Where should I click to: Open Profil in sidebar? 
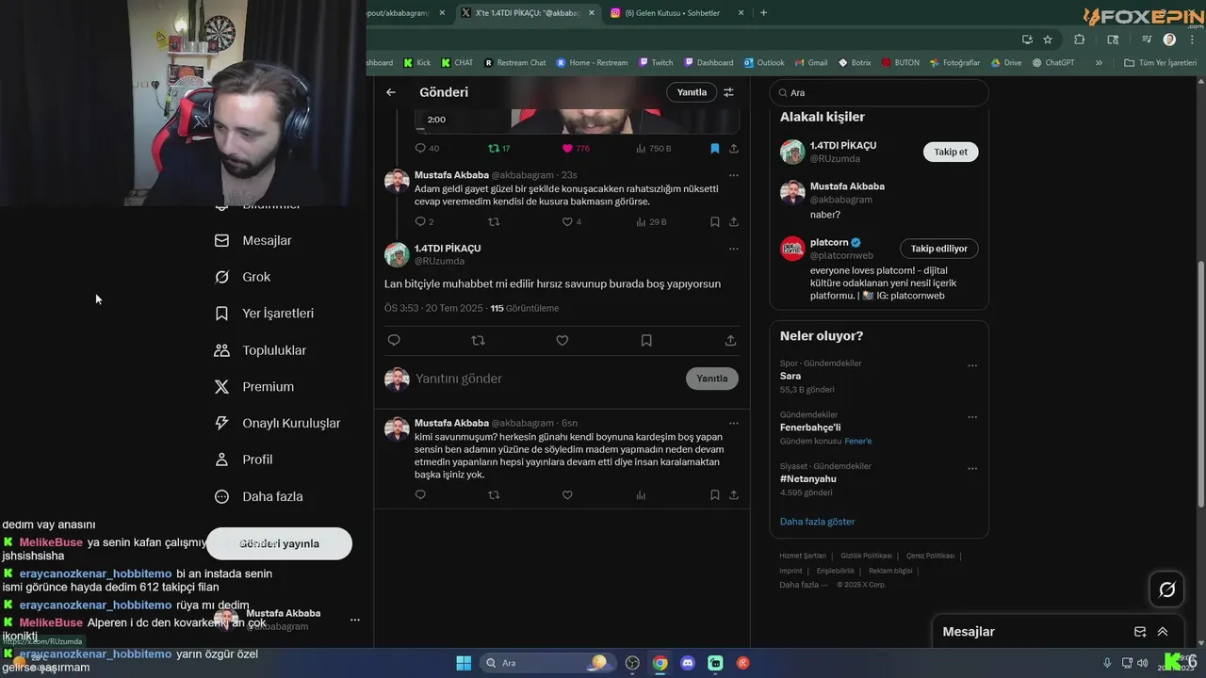click(x=243, y=460)
